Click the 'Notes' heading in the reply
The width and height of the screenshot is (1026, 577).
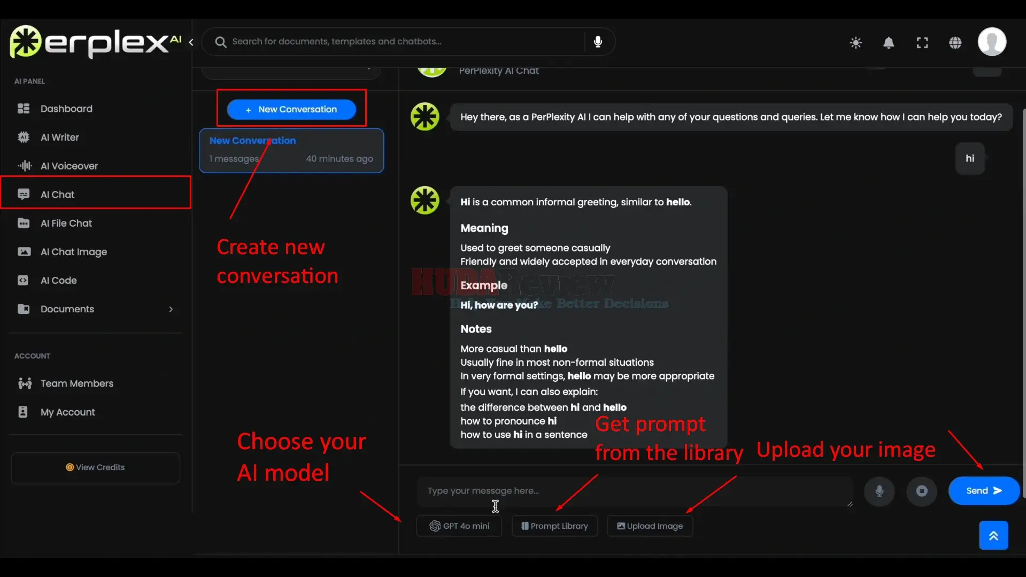tap(476, 329)
